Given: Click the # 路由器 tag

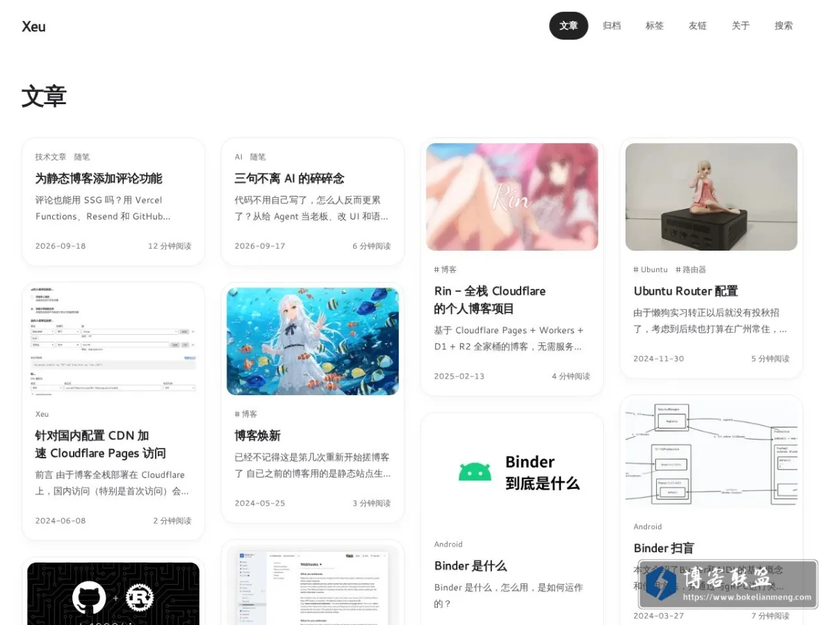Looking at the screenshot, I should point(691,269).
